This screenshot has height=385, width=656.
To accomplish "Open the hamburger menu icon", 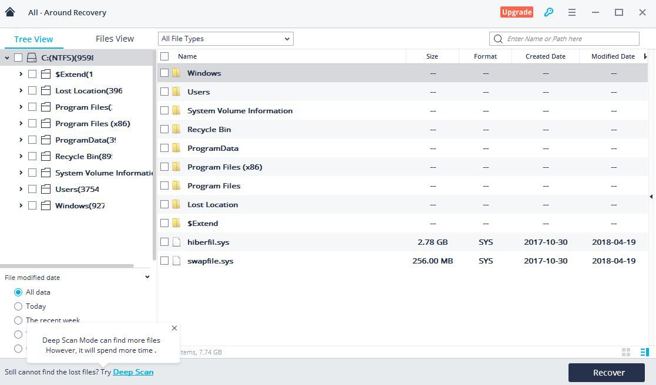I will [x=571, y=12].
